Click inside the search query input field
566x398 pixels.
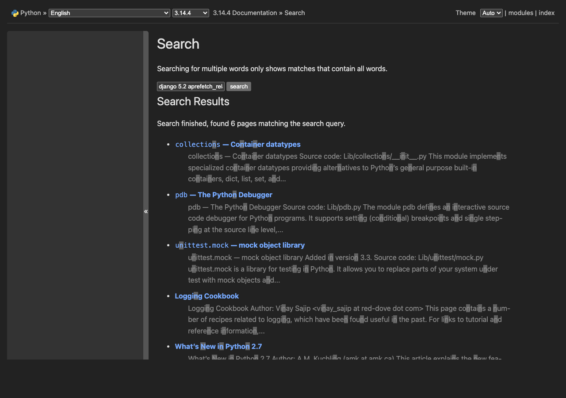point(190,86)
